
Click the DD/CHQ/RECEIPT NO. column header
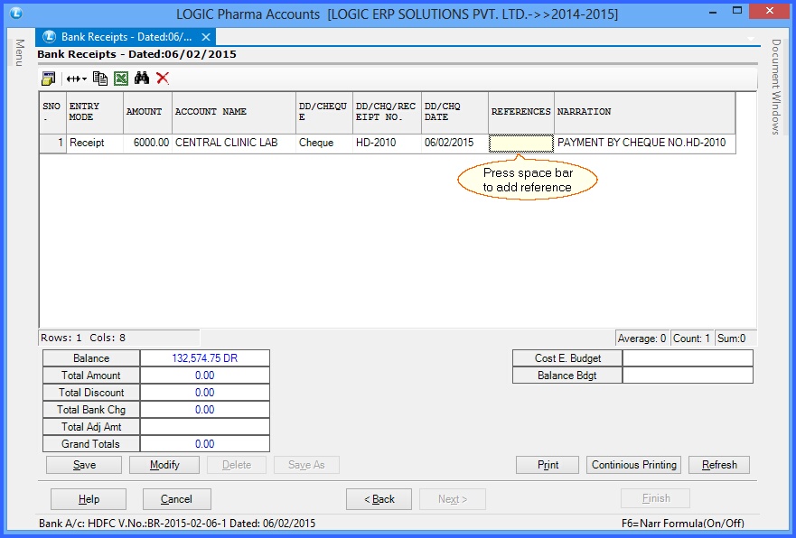coord(387,113)
